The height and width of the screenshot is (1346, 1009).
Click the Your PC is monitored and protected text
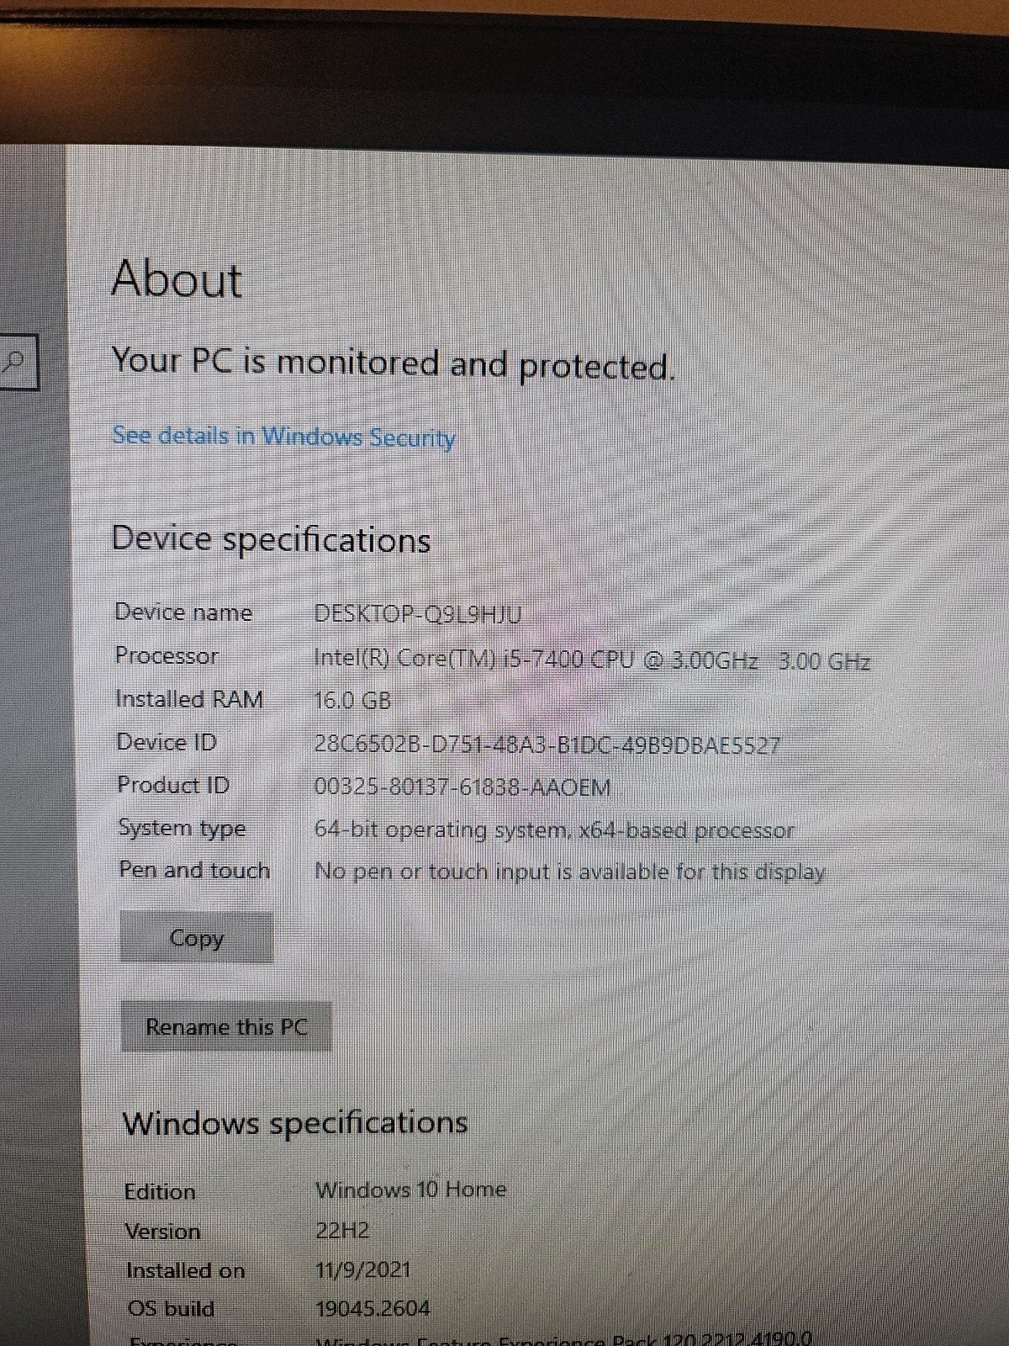(393, 364)
